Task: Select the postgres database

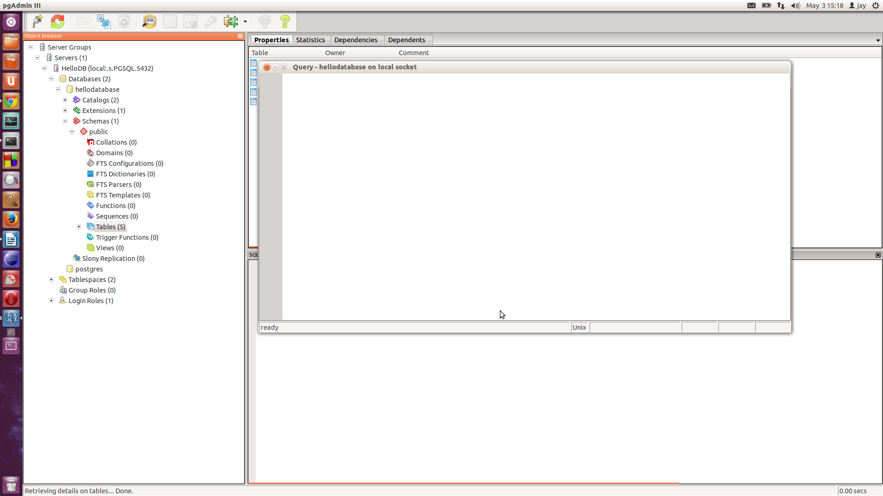Action: (x=89, y=269)
